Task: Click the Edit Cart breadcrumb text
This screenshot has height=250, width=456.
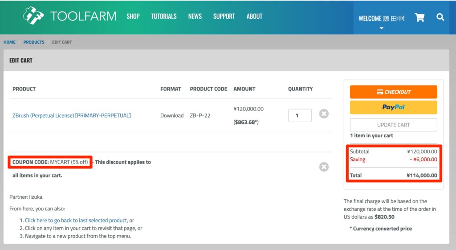Action: [x=62, y=42]
